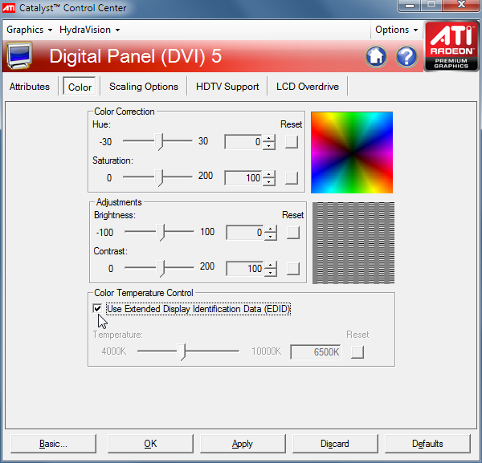Discard the changes
This screenshot has height=463, width=482.
(x=335, y=444)
